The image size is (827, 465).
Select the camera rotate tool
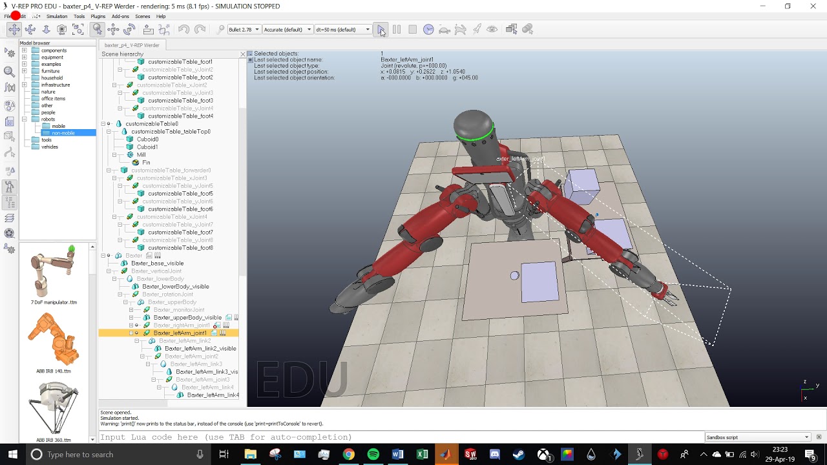coord(30,29)
